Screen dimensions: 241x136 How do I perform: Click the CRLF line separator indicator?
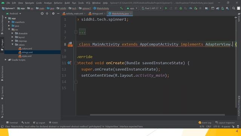[209, 127]
